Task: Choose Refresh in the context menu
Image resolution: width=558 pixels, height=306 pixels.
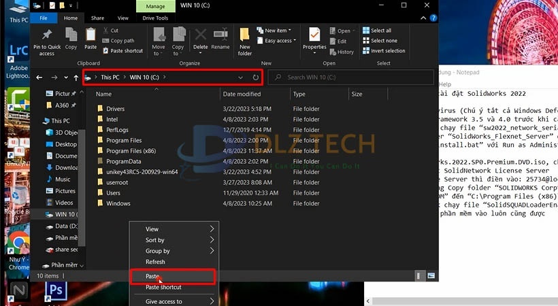Action: coord(174,262)
